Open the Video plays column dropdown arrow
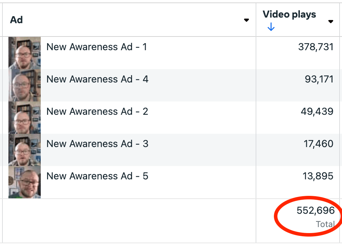The image size is (342, 245). coord(330,21)
